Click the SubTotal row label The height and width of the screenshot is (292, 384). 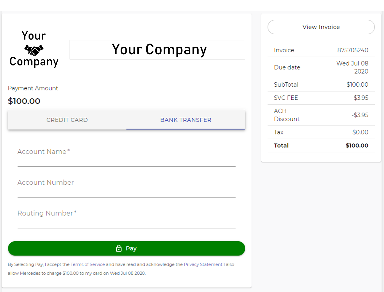(286, 85)
